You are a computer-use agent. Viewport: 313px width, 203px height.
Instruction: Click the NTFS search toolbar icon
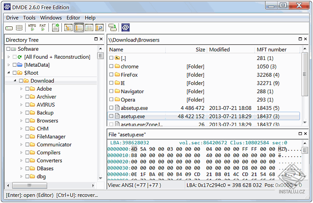tap(32, 28)
